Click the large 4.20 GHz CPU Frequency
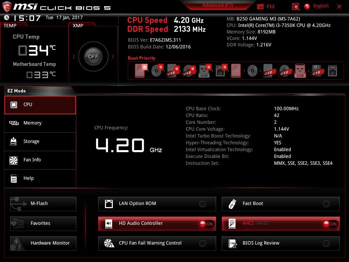The image size is (349, 262). (x=128, y=146)
